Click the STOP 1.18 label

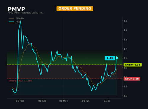[x=132, y=79]
